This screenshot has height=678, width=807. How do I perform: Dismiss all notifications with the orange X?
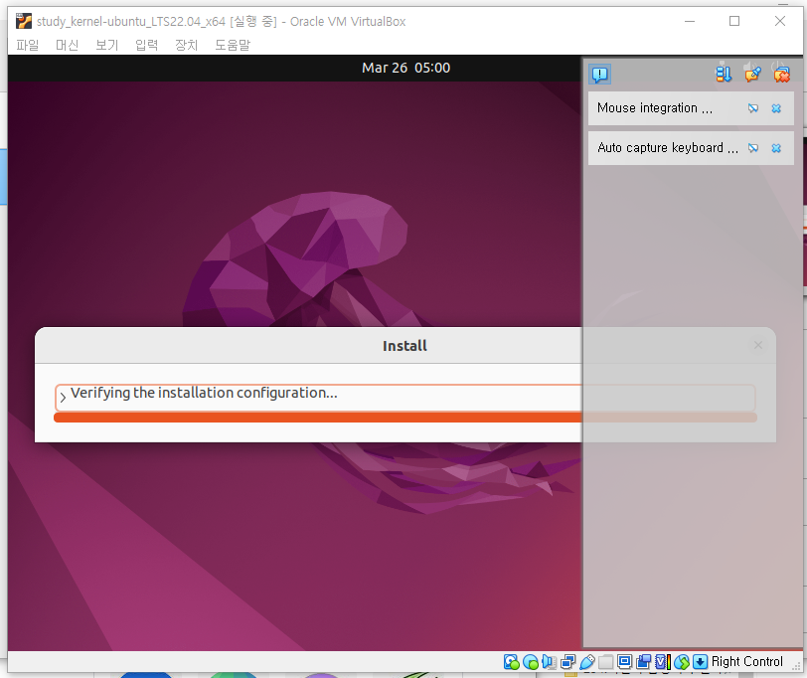point(782,74)
